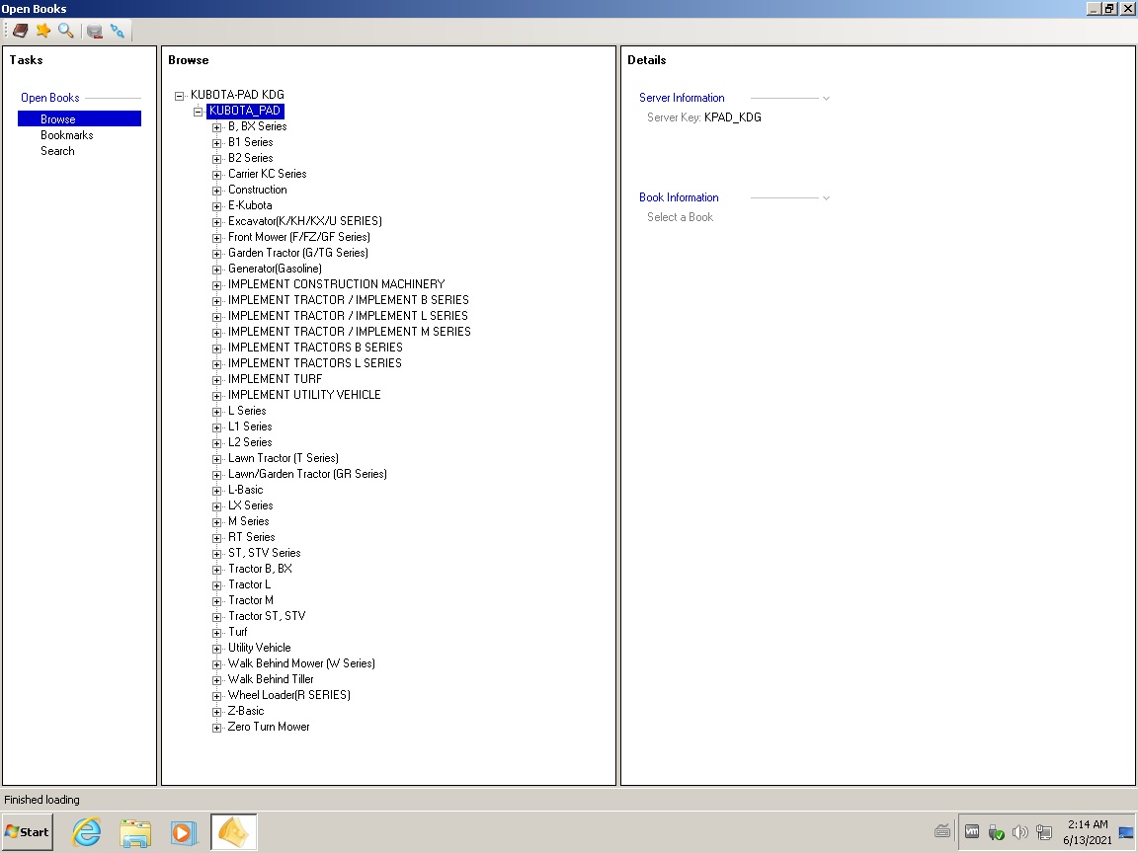1138x853 pixels.
Task: Open the Windows Start menu
Action: [27, 832]
